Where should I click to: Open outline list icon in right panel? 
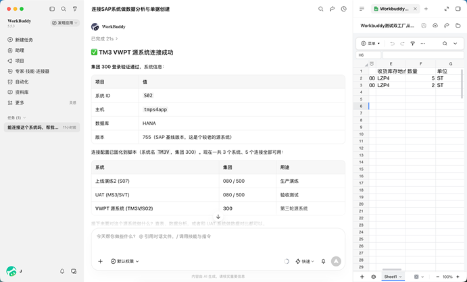point(362,9)
